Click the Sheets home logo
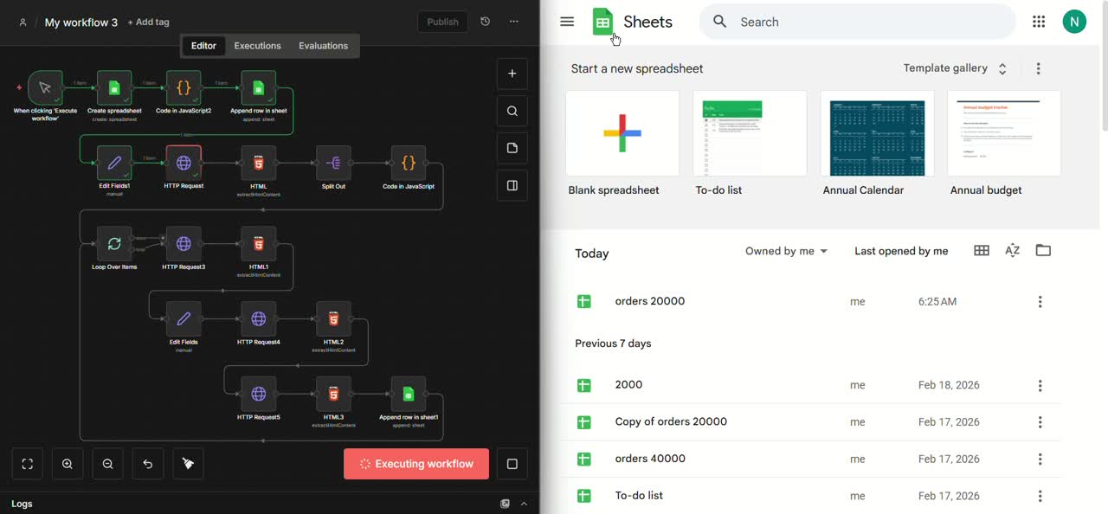This screenshot has width=1108, height=514. tap(632, 22)
